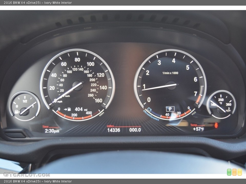Click the fuel gauge needle
The image size is (246, 184).
(28, 108)
